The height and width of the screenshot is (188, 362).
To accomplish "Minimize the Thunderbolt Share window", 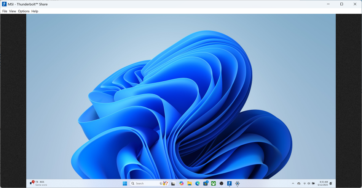I will 328,4.
